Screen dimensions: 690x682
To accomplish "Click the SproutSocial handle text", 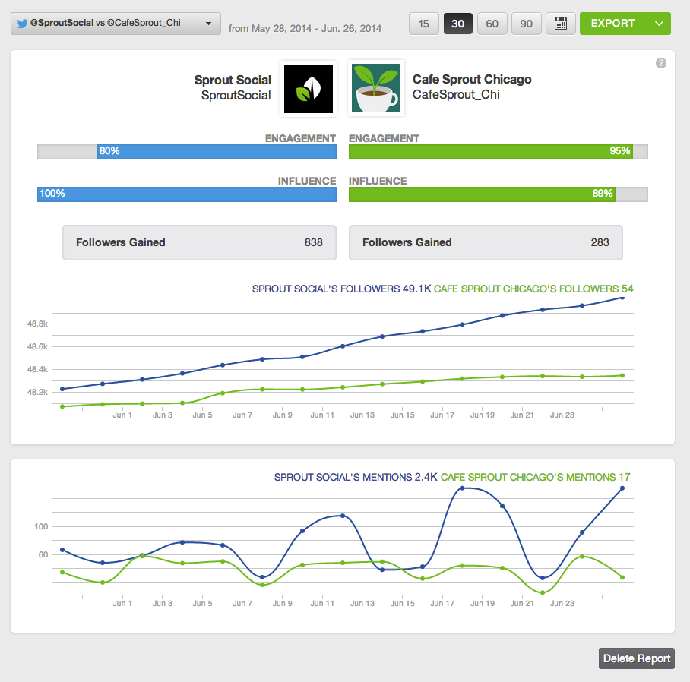I will click(x=236, y=96).
